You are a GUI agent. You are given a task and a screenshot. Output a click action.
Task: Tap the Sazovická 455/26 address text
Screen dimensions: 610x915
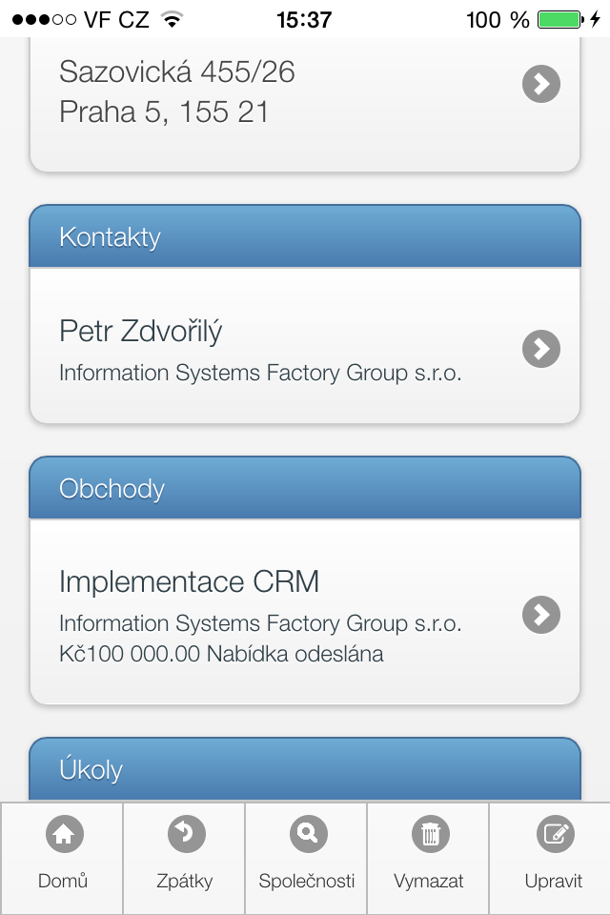(x=177, y=71)
